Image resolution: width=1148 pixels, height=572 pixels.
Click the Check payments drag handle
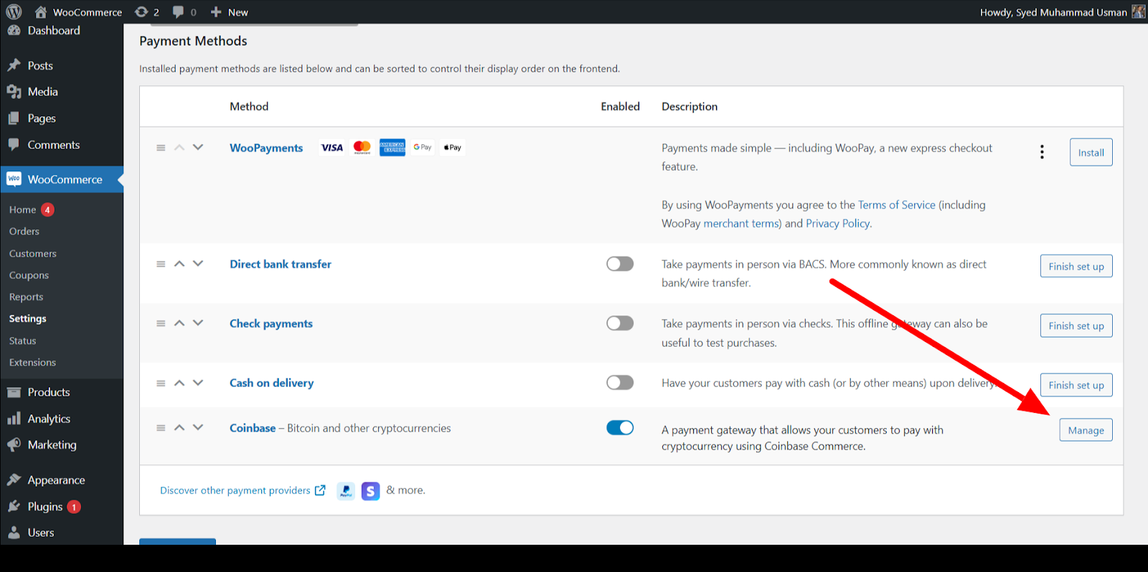[x=161, y=323]
